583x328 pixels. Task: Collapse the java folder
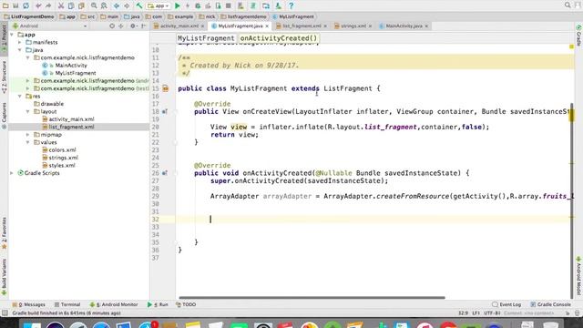coord(20,50)
